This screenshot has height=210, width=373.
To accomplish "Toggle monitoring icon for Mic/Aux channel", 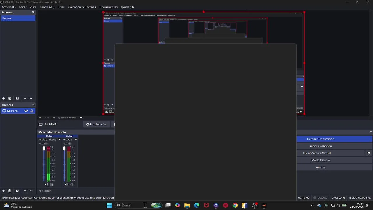I will pos(72,184).
